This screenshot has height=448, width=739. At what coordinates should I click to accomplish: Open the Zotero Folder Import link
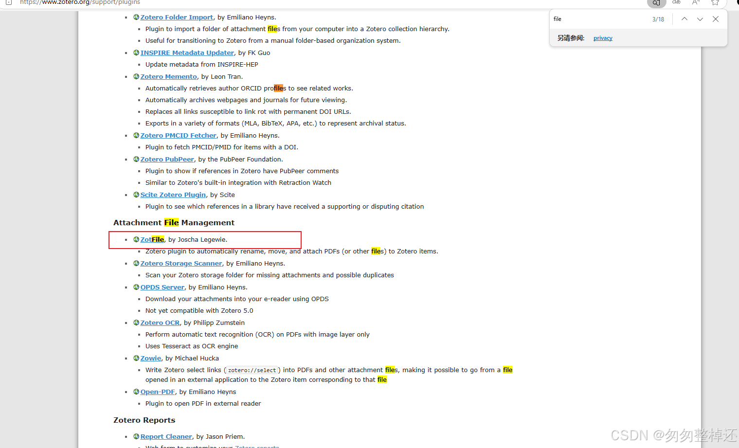[x=177, y=17]
